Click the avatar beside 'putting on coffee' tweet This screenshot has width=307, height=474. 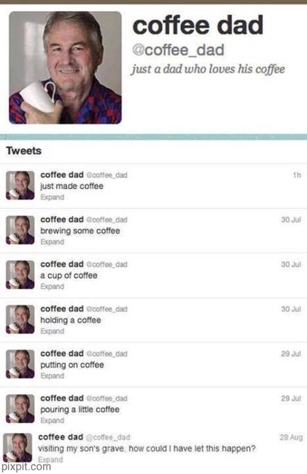click(20, 364)
